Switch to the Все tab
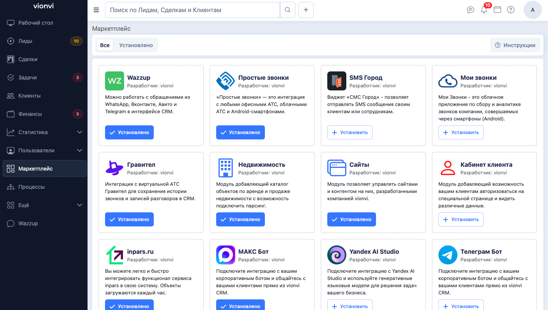The height and width of the screenshot is (310, 548). click(105, 45)
